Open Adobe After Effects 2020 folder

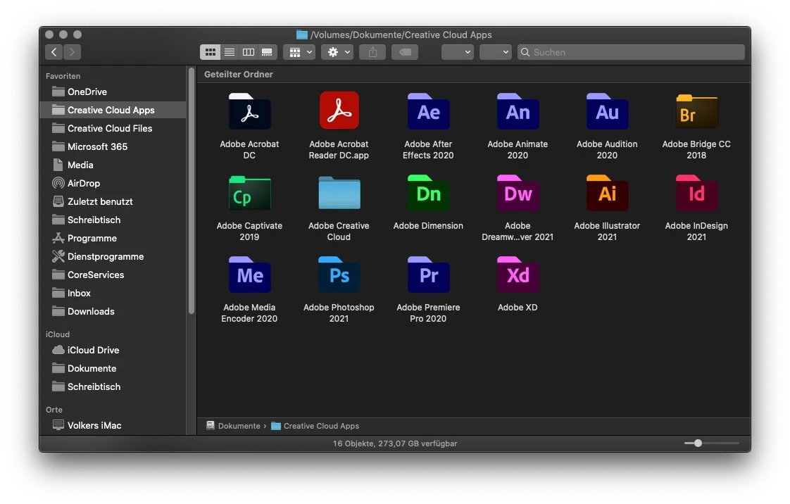(428, 112)
